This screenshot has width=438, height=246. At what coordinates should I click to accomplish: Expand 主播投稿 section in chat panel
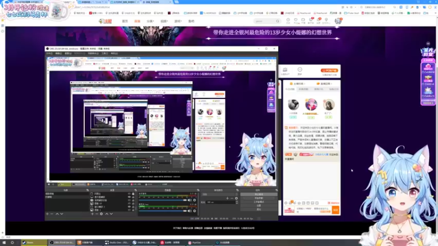(297, 84)
